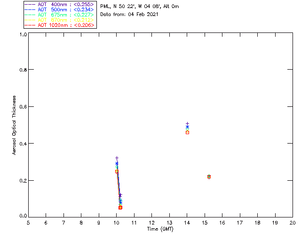Viewport: 301px width, 241px height.
Task: Click the red square marker near 0.25 at 10 GMT
Action: (117, 172)
